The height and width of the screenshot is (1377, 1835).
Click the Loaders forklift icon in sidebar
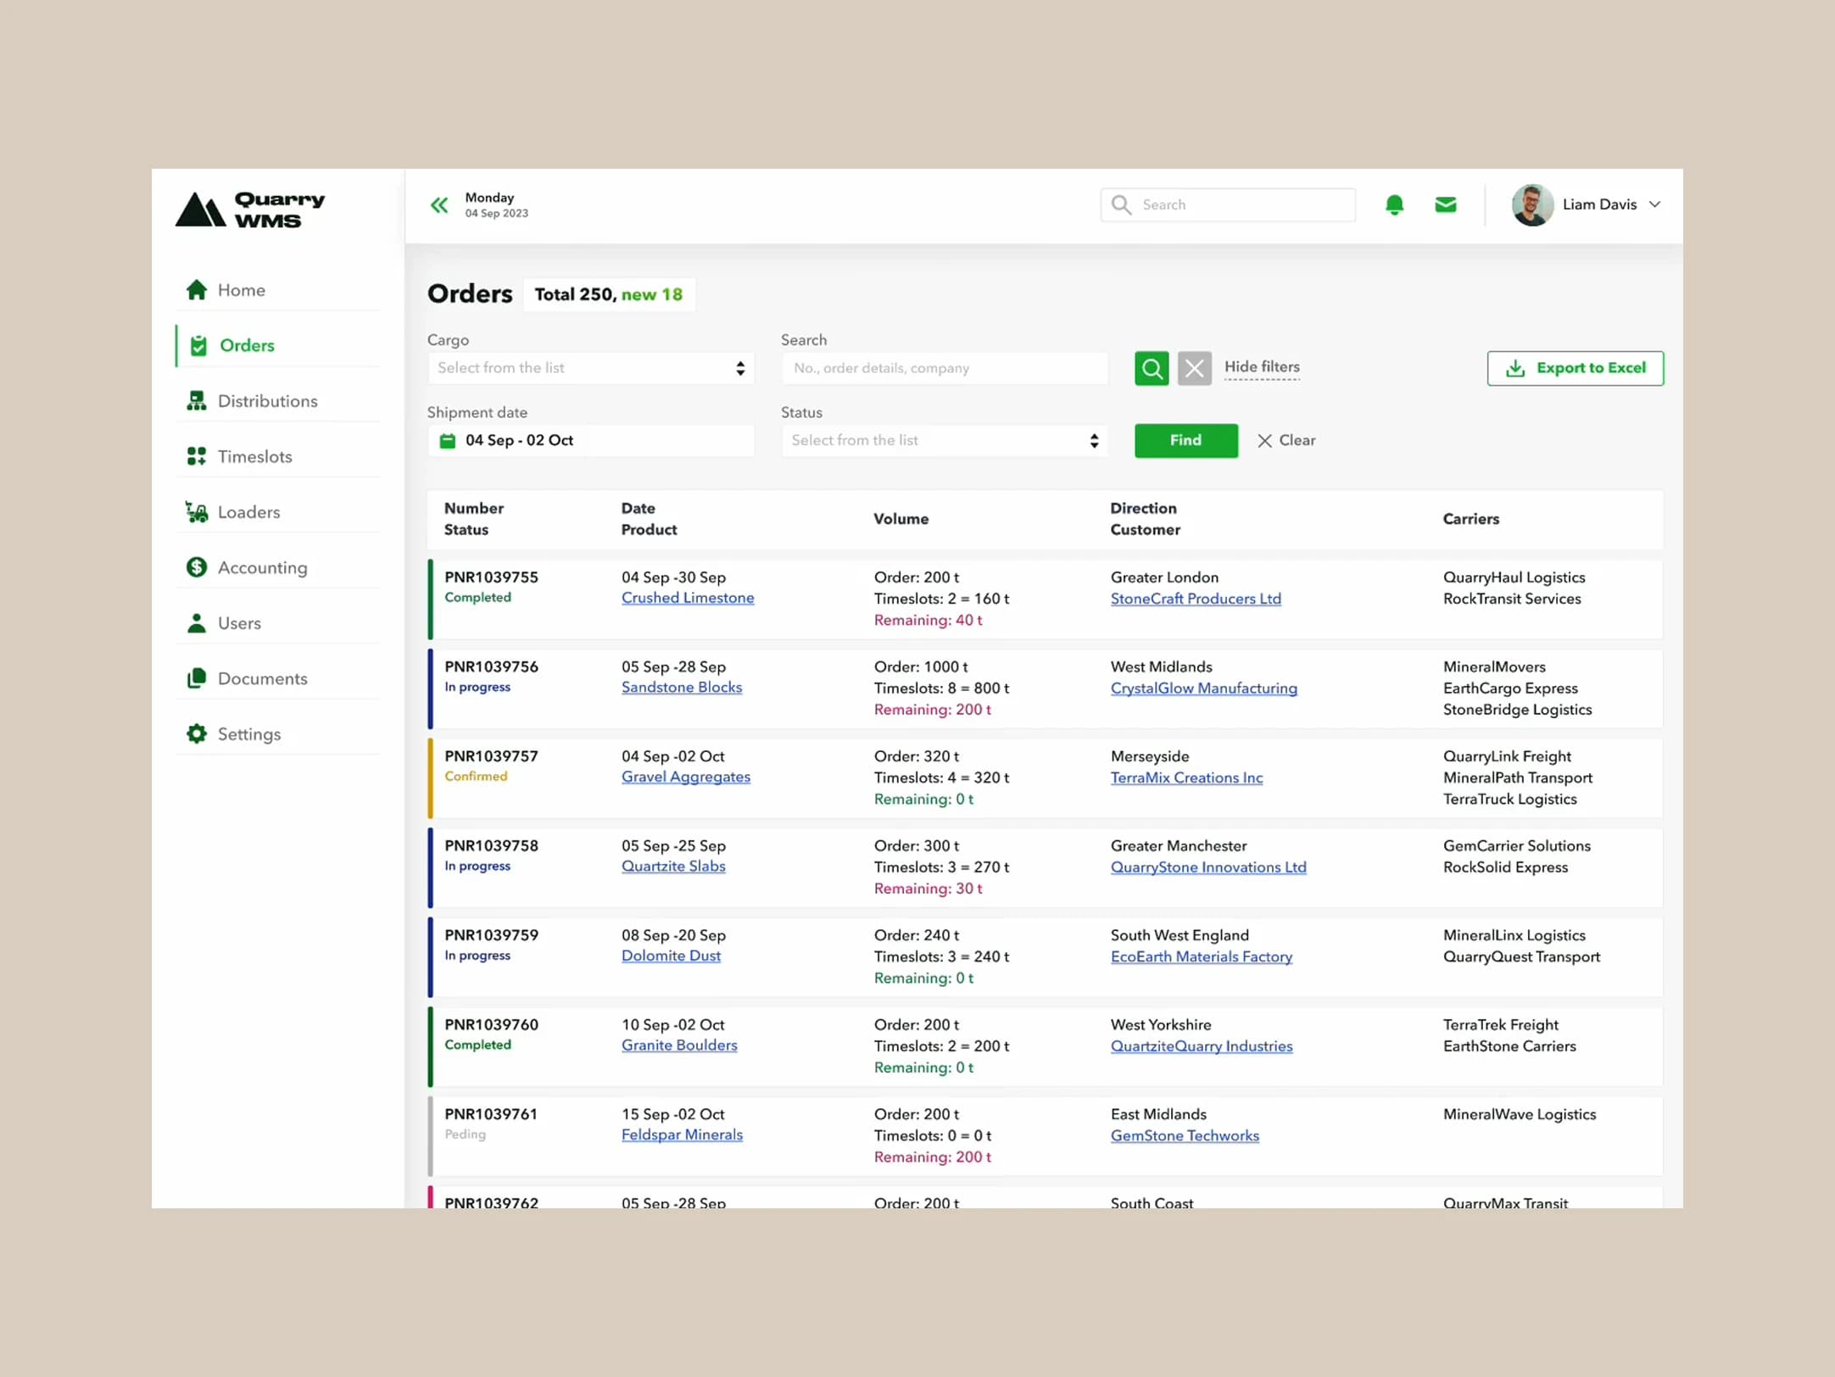click(197, 512)
